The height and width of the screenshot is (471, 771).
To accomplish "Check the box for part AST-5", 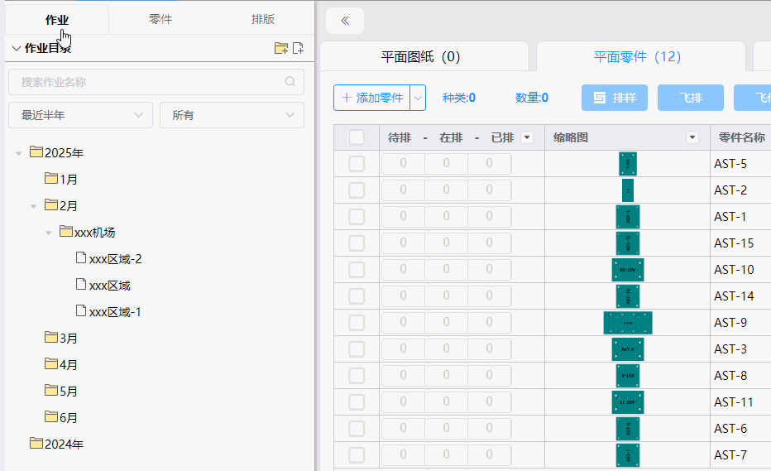I will point(357,164).
